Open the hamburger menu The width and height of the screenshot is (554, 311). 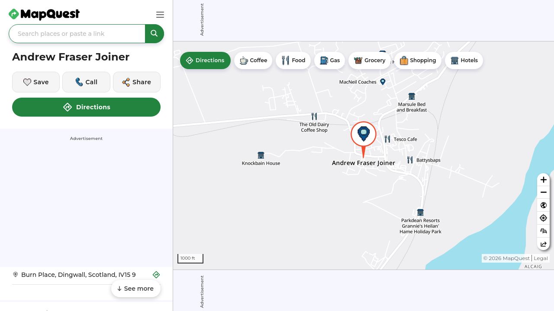point(160,15)
